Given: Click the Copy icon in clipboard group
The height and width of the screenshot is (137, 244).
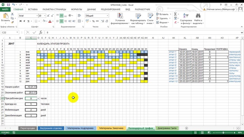Looking at the screenshot, I should pyautogui.click(x=12, y=18).
